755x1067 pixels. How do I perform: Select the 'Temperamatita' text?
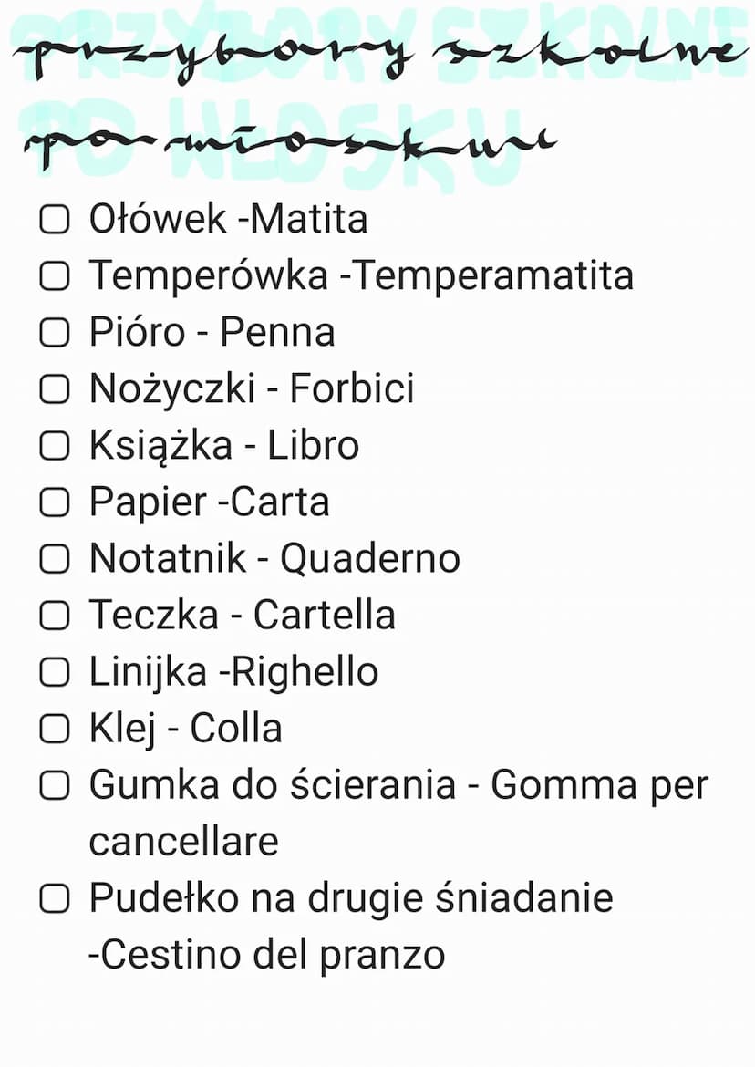(494, 276)
